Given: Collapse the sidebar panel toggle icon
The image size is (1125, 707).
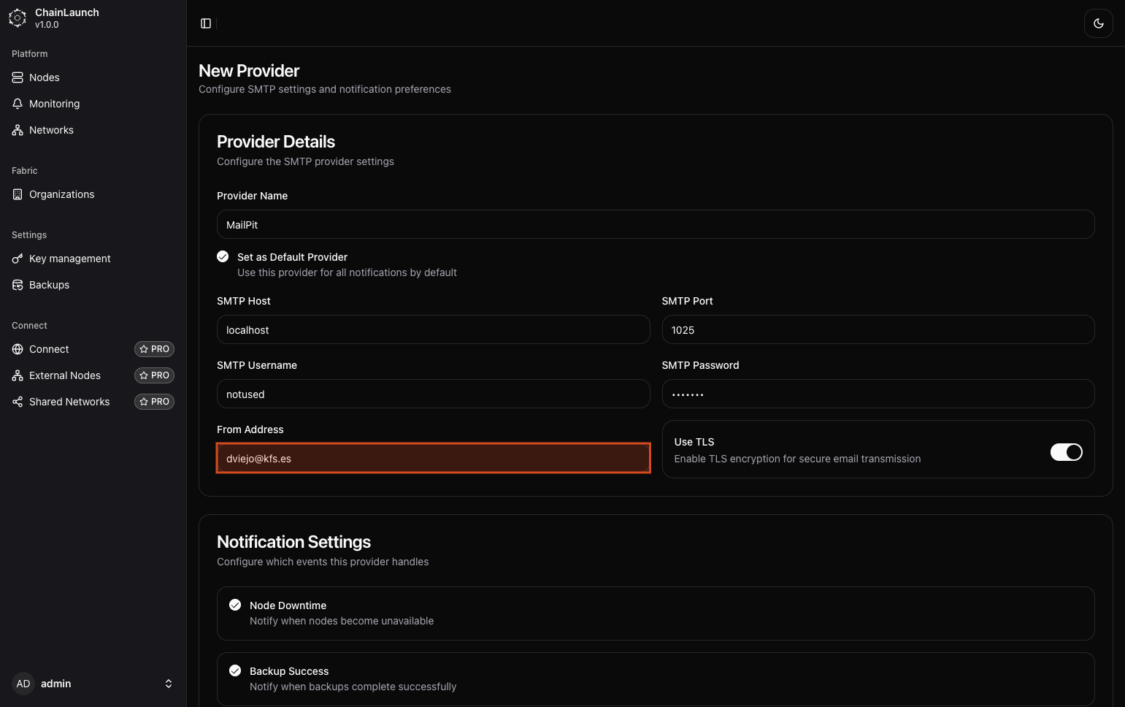Looking at the screenshot, I should pyautogui.click(x=206, y=23).
